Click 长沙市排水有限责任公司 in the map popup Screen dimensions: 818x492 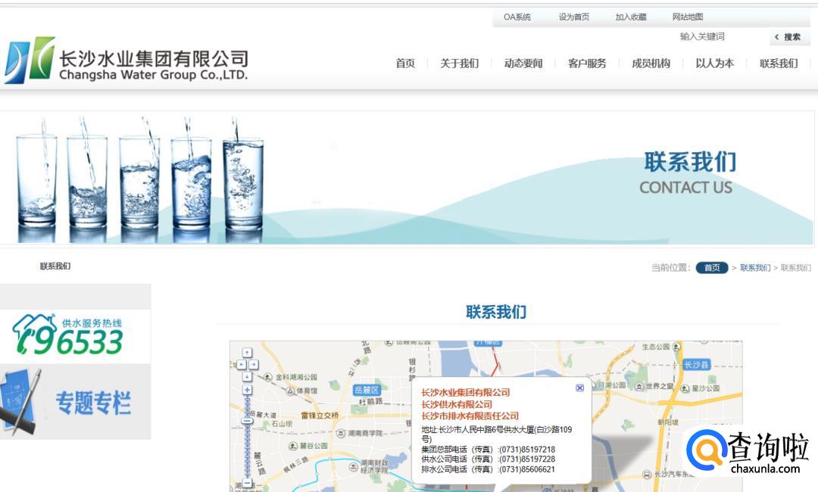(470, 416)
